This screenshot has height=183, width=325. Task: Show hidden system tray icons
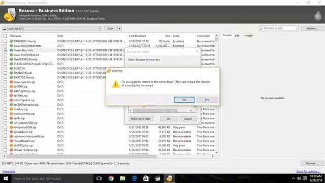[293, 178]
